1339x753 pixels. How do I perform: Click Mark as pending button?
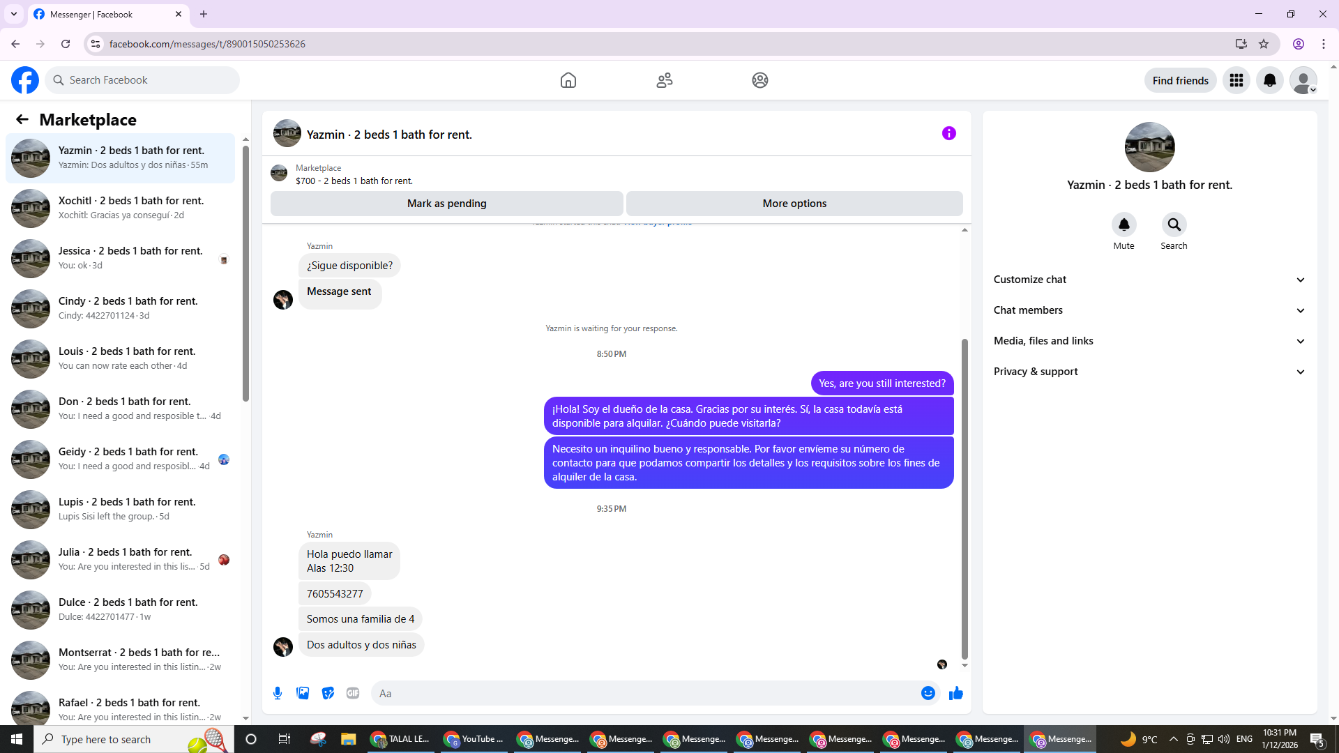446,204
